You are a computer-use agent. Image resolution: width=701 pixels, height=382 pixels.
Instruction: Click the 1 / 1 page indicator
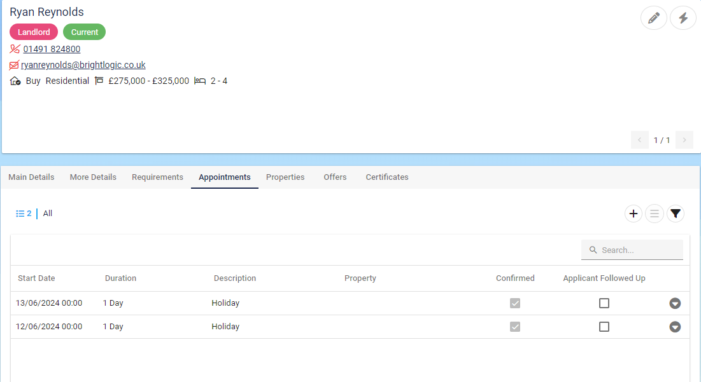tap(662, 140)
